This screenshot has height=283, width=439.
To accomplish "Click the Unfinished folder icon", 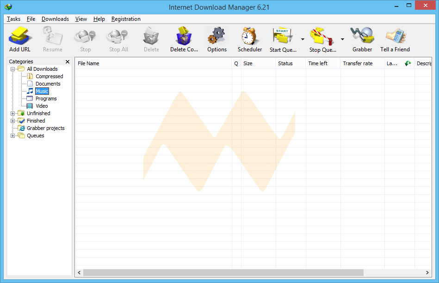I will (21, 113).
